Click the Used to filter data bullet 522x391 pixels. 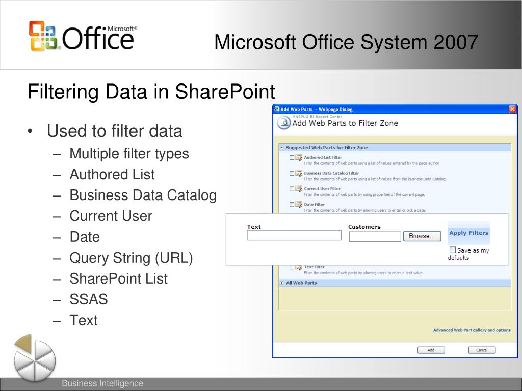115,131
